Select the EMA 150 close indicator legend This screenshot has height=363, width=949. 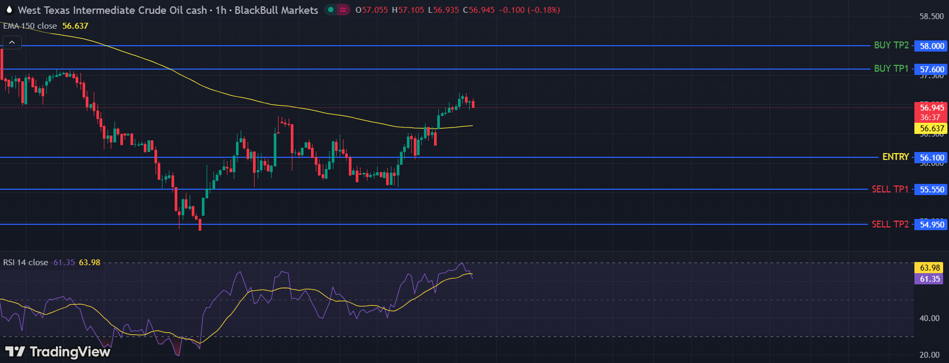coord(30,26)
